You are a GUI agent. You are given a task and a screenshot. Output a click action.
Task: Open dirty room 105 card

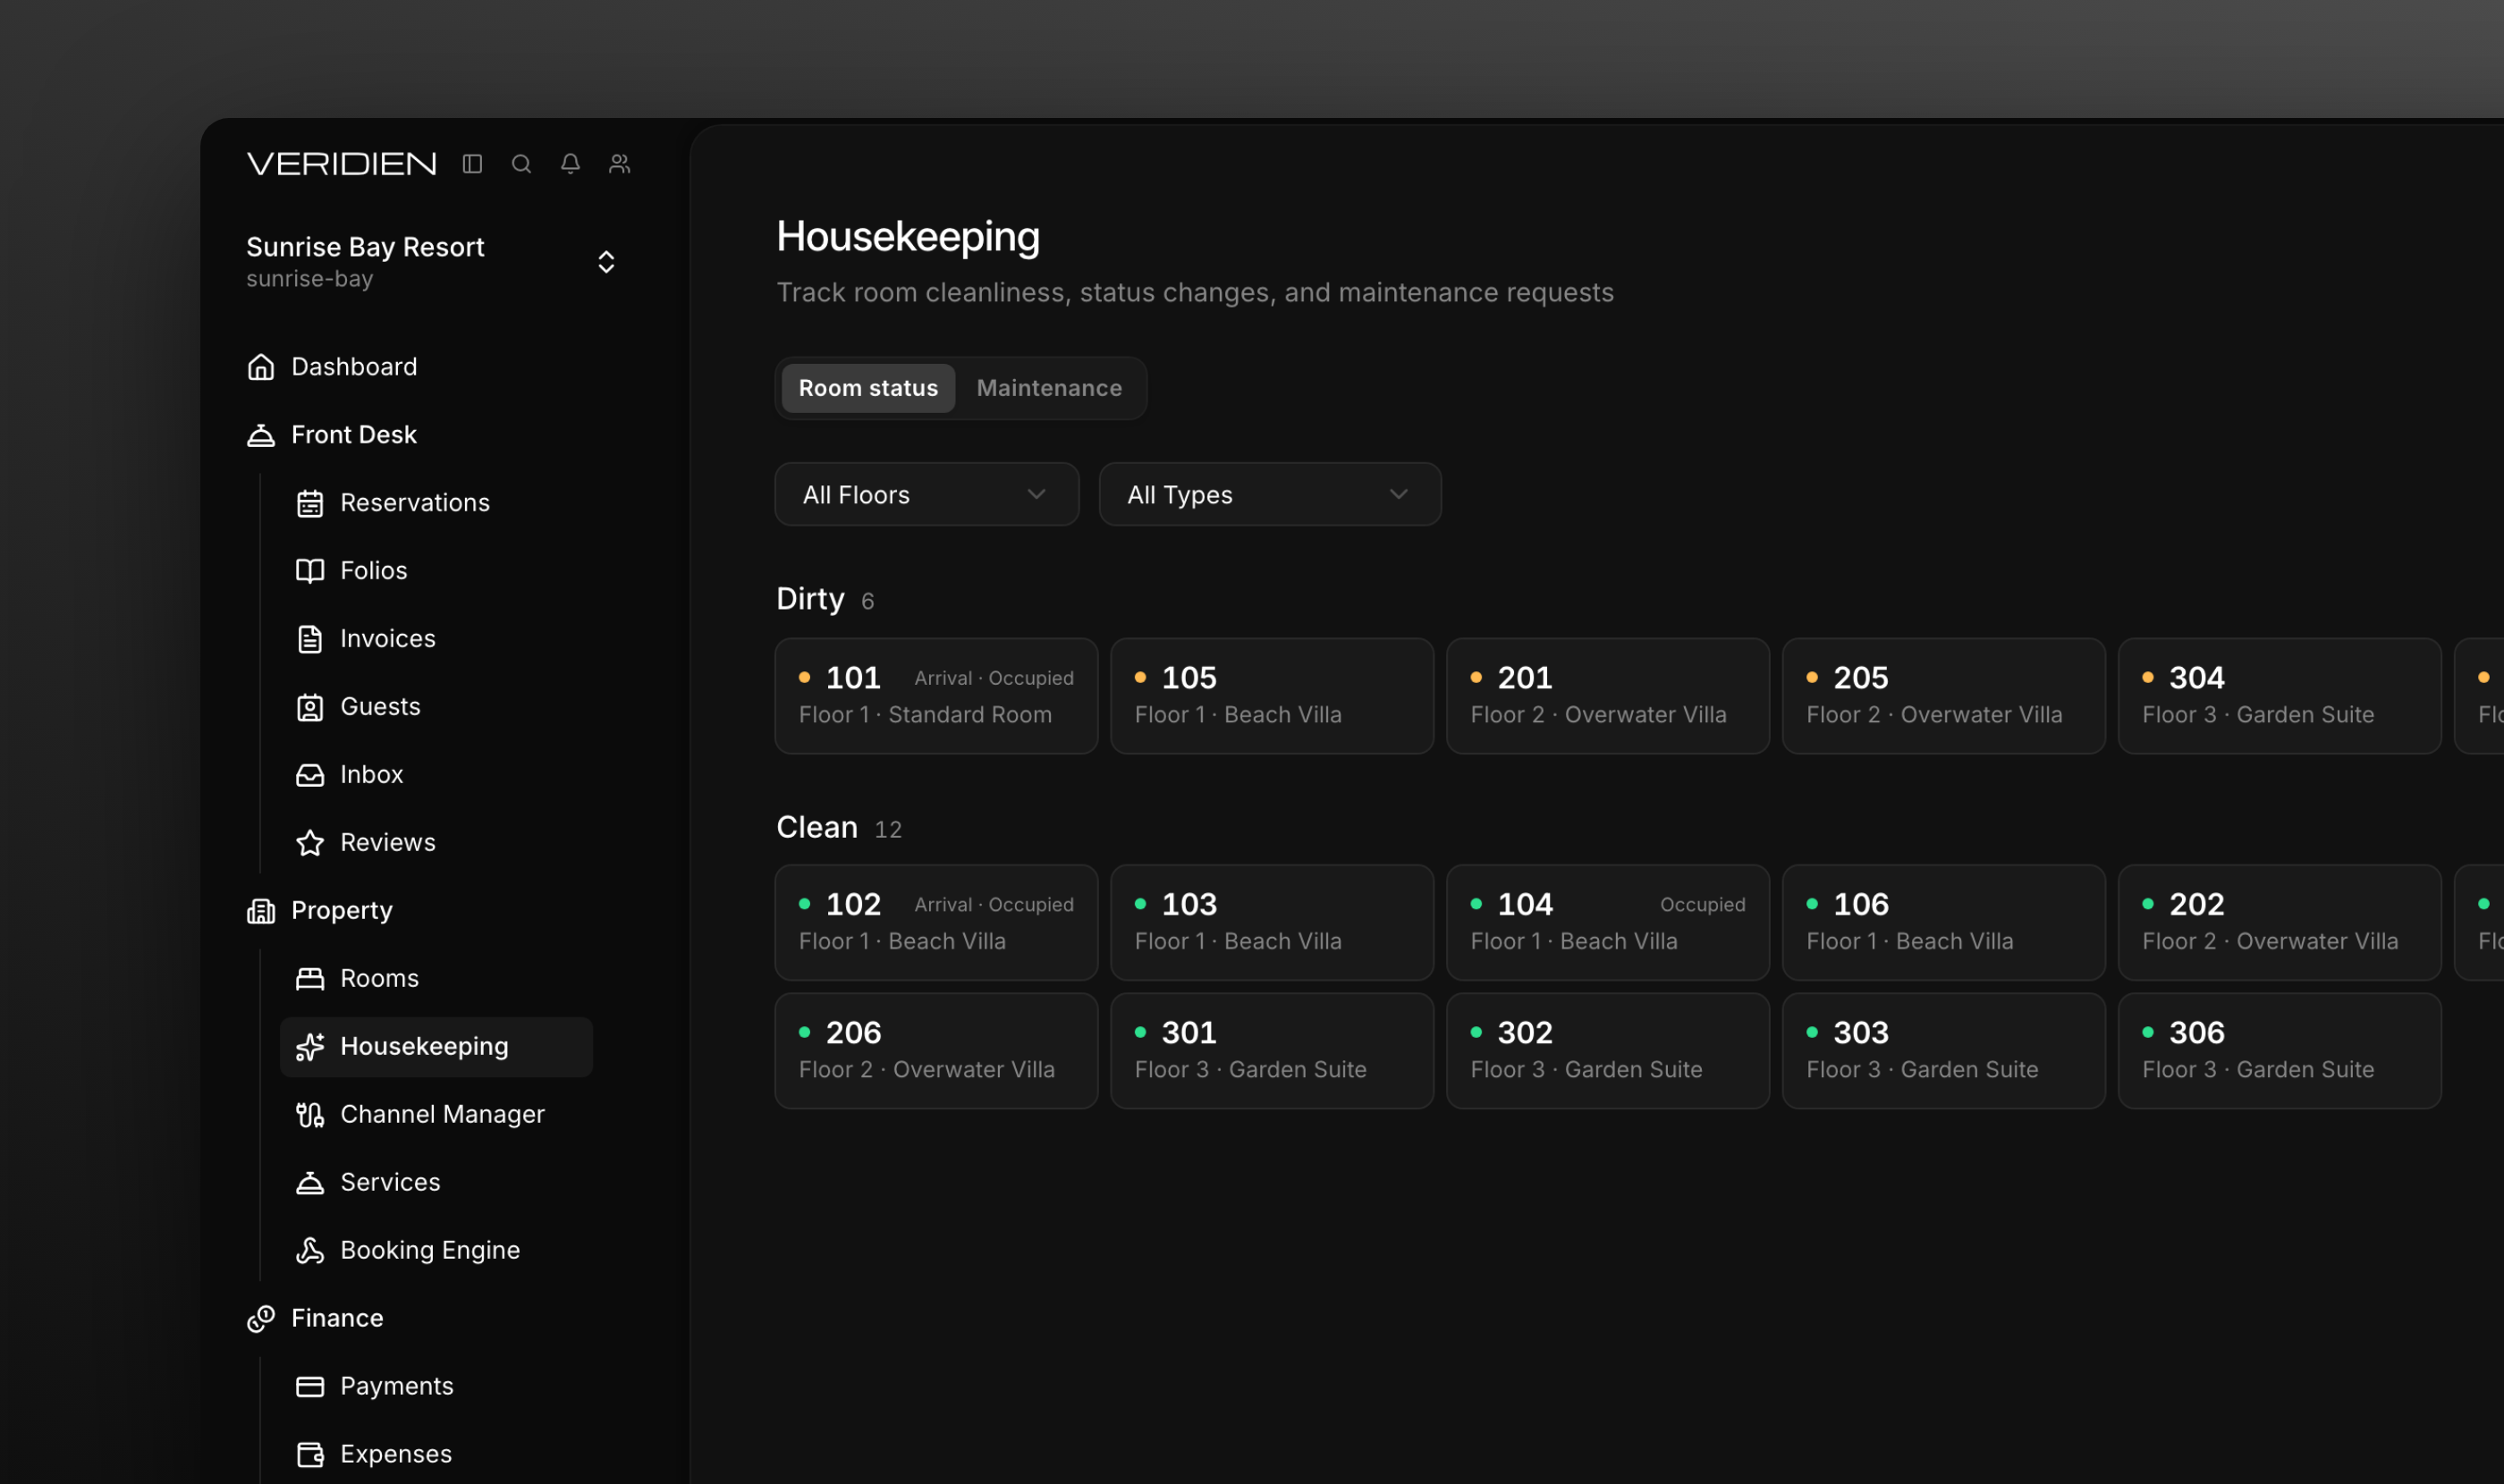click(x=1272, y=696)
